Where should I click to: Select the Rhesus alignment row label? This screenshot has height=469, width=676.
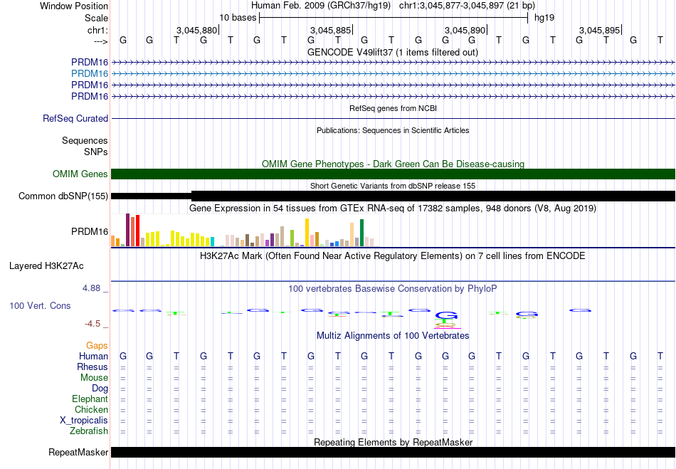click(93, 367)
